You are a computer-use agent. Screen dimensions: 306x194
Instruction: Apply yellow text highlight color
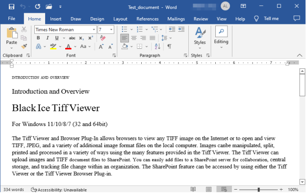tap(53, 46)
